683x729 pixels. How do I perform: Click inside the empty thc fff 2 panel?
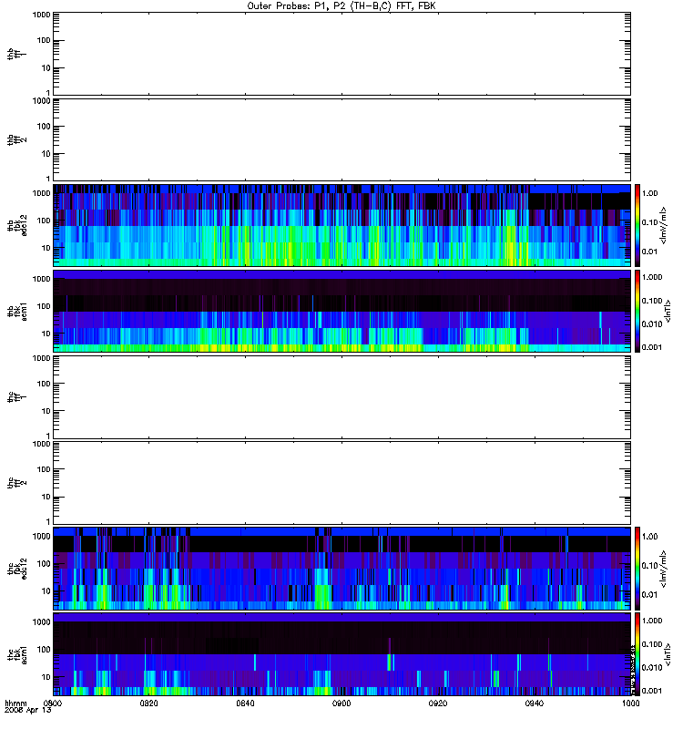pyautogui.click(x=341, y=483)
